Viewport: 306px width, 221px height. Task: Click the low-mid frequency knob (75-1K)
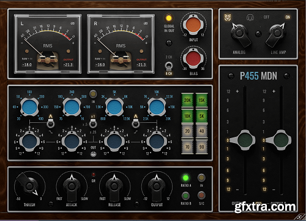72,107
